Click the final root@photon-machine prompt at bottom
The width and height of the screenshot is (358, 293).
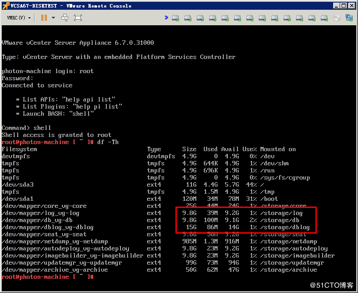(x=47, y=277)
